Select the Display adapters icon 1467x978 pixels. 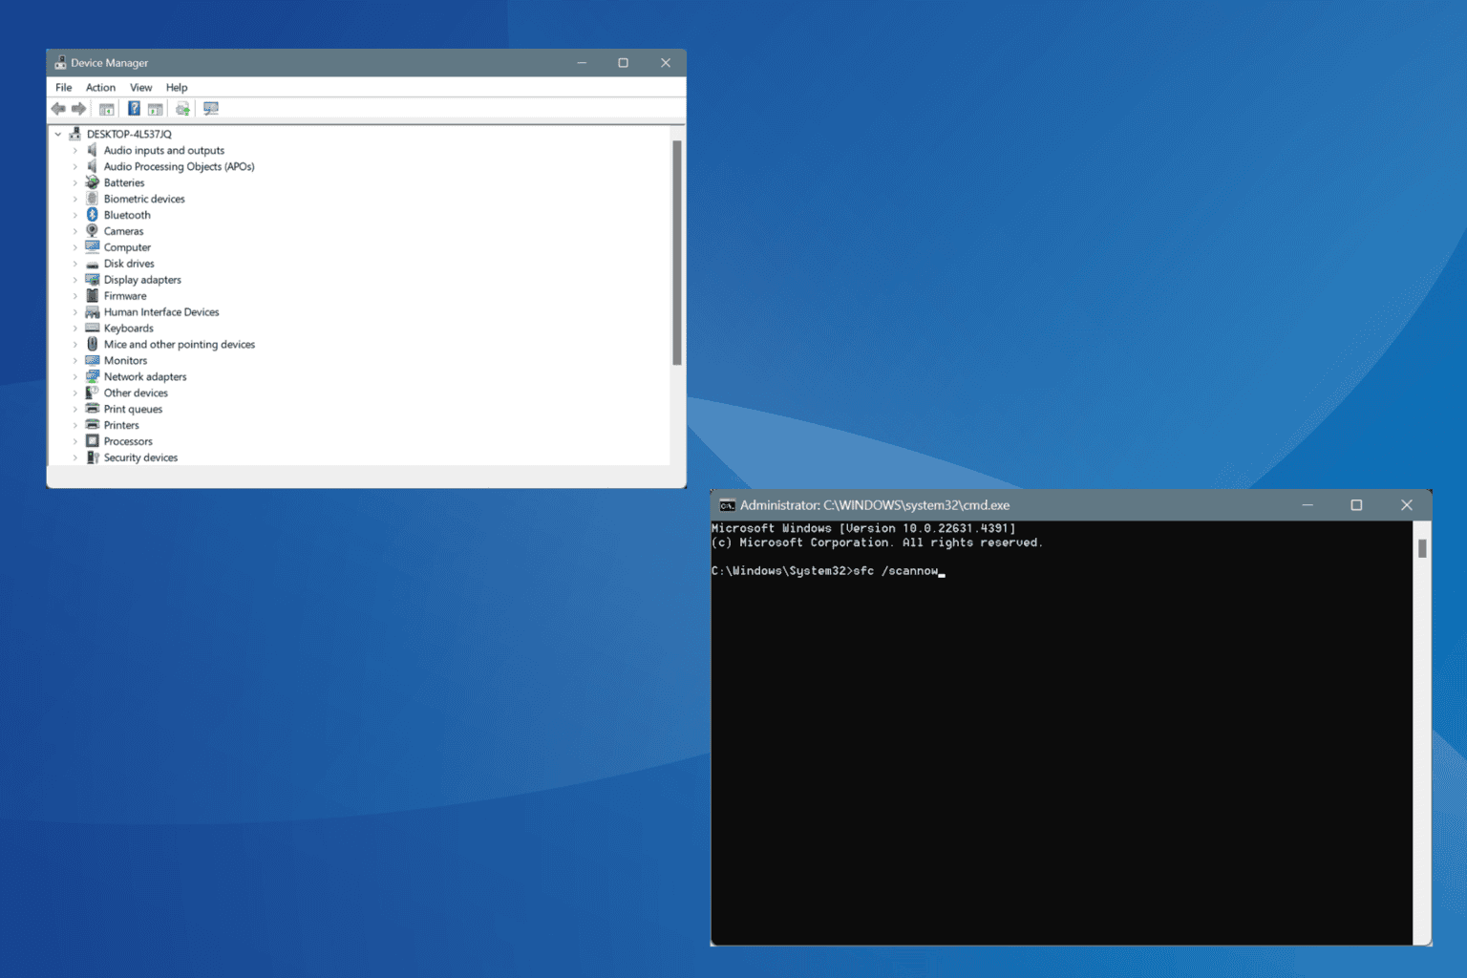[x=93, y=280]
